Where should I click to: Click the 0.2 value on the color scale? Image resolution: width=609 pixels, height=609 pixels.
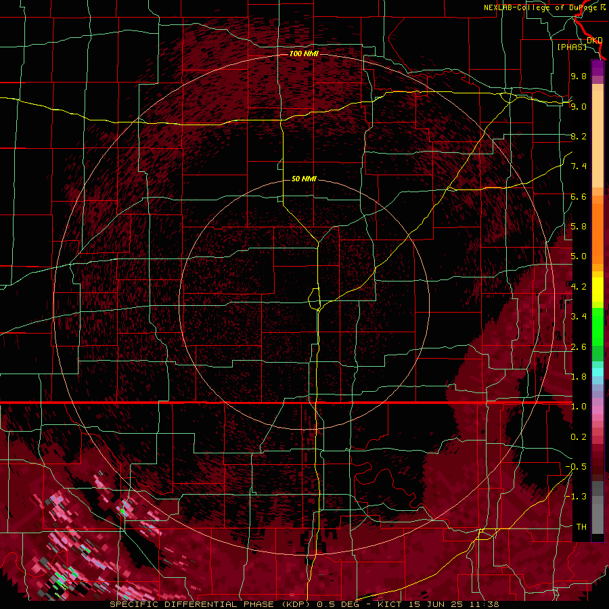[x=579, y=437]
